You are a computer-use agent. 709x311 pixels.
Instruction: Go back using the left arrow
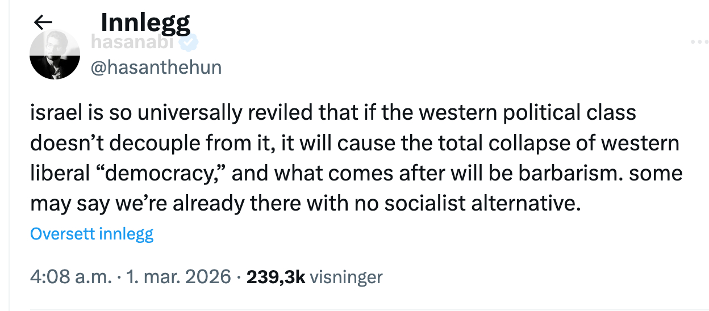point(43,22)
